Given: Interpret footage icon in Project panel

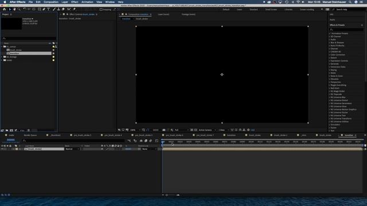Looking at the screenshot, I should 2,130.
